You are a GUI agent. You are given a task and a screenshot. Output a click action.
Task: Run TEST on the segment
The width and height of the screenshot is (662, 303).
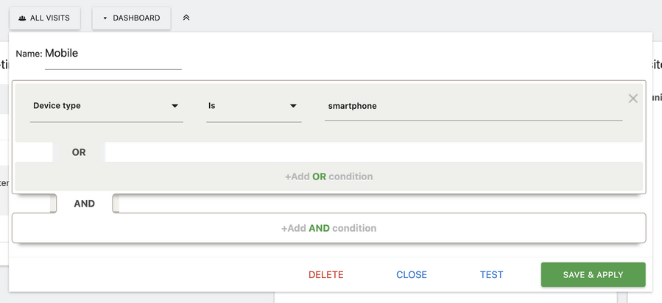(x=491, y=275)
